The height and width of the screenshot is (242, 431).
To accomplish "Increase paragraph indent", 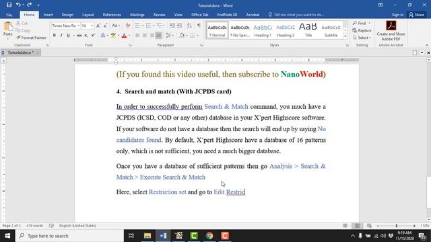I will [x=179, y=26].
